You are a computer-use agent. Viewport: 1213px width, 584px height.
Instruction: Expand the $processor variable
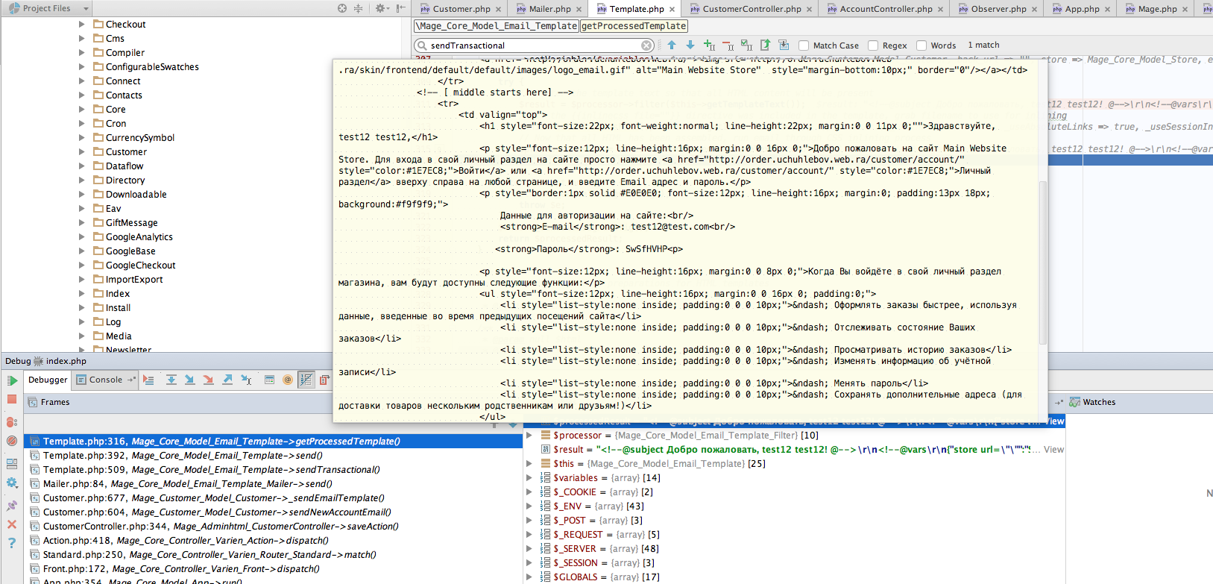(x=529, y=436)
